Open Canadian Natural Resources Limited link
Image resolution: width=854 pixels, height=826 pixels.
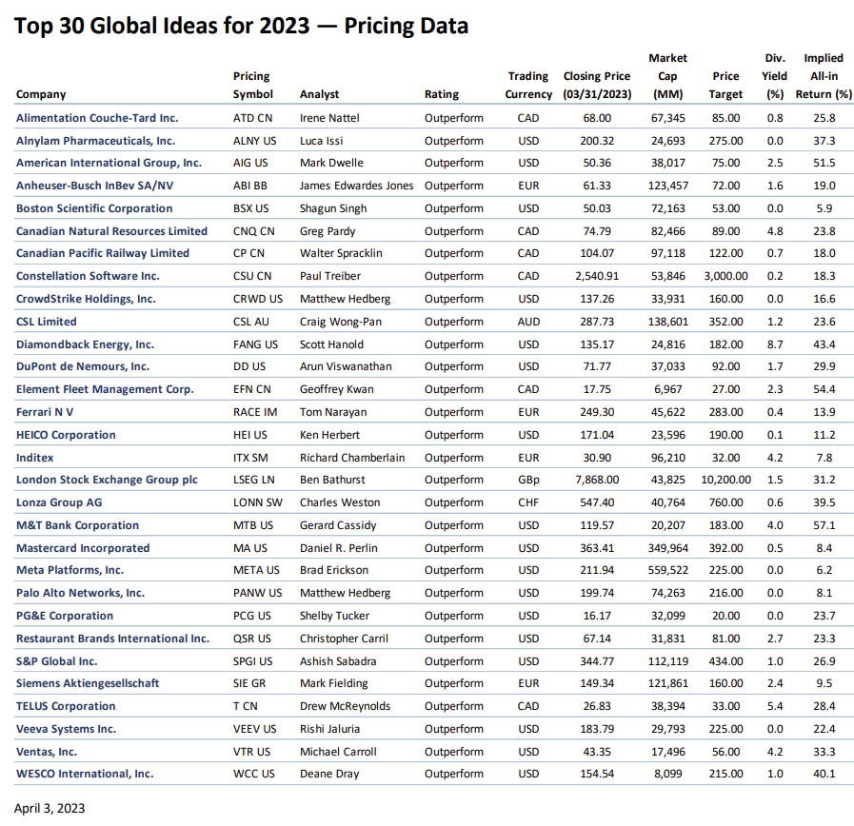coord(111,231)
